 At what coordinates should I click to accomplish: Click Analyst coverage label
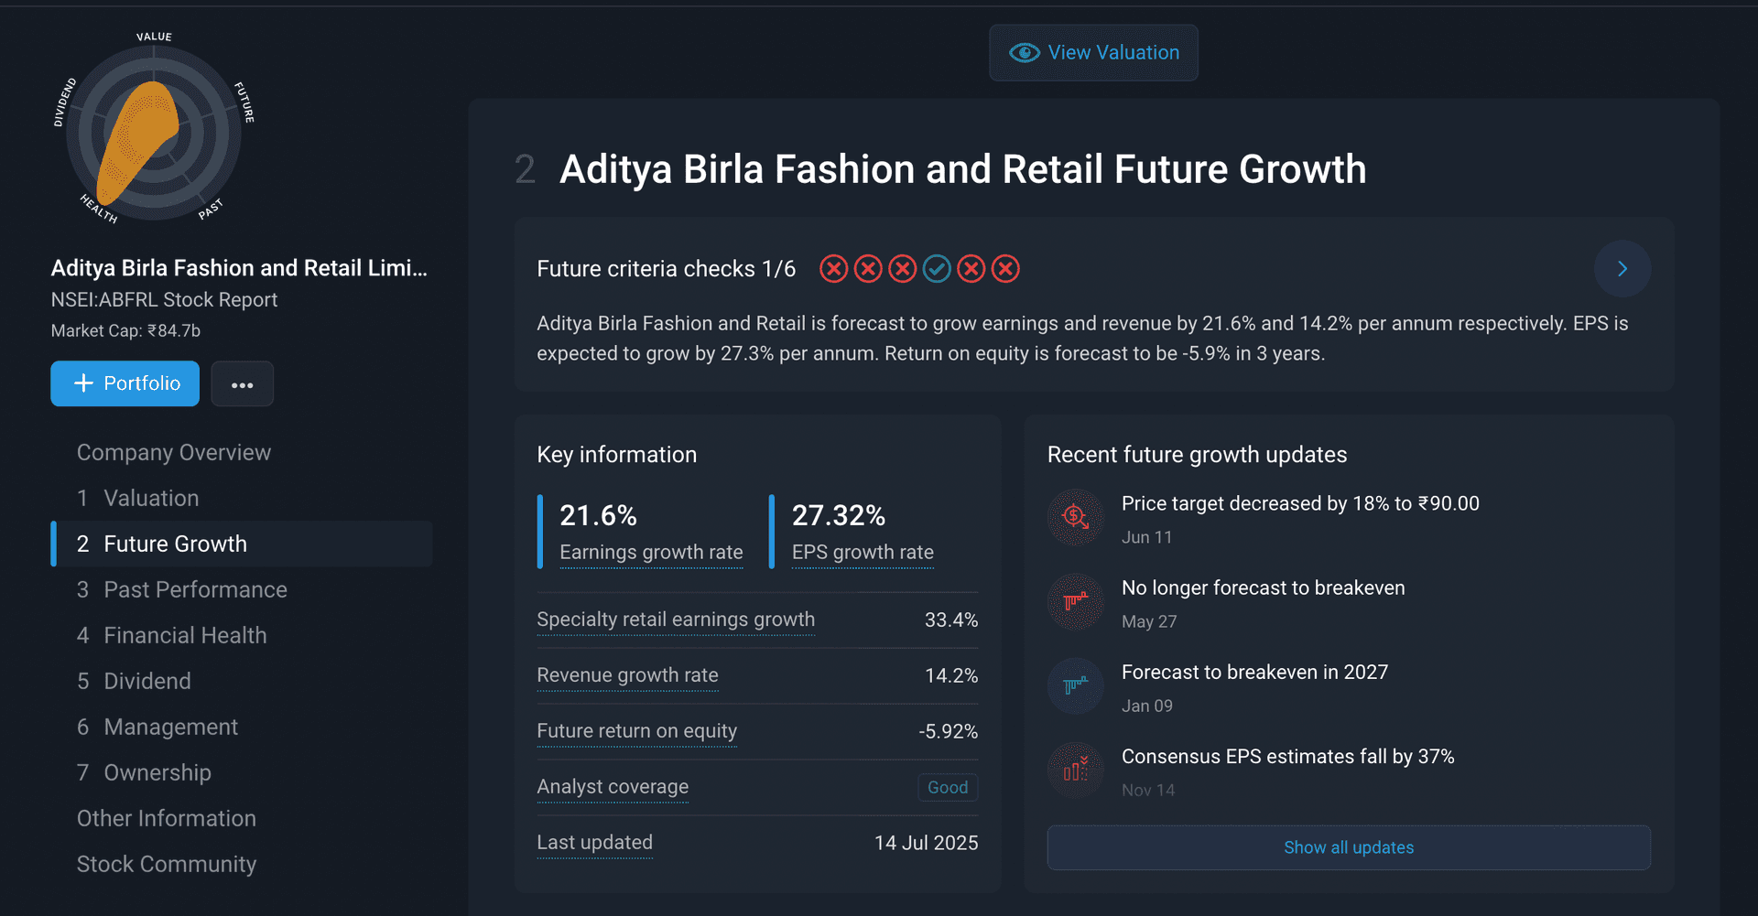pyautogui.click(x=613, y=787)
